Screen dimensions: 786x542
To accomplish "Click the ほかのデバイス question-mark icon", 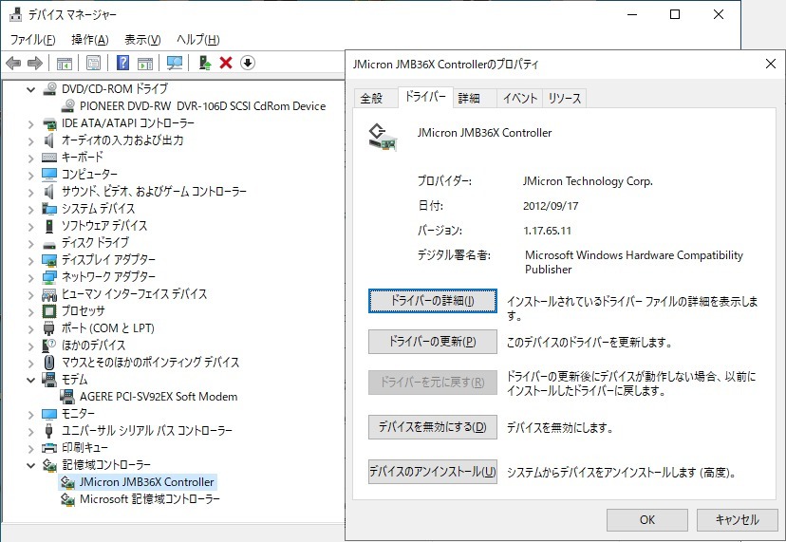I will (x=49, y=346).
